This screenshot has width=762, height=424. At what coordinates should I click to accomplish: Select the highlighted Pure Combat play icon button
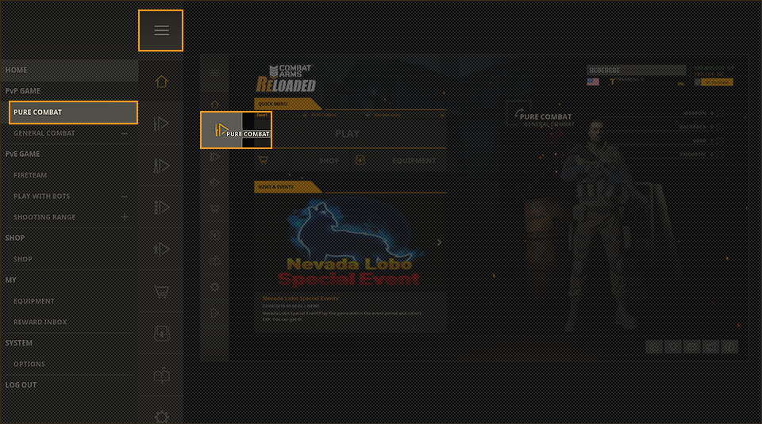pos(237,130)
